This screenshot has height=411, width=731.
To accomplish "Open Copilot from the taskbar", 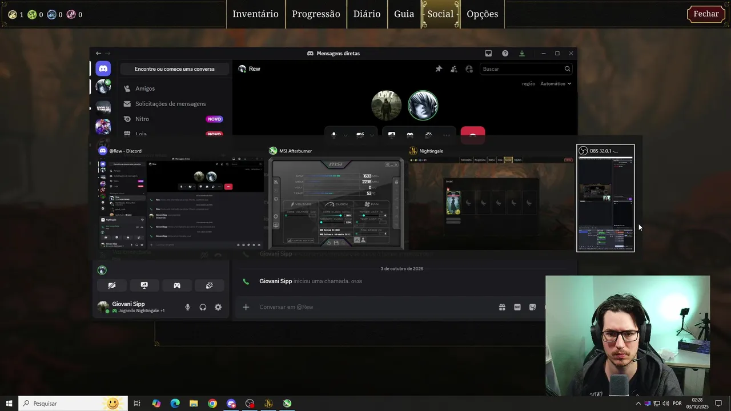I will click(x=156, y=404).
